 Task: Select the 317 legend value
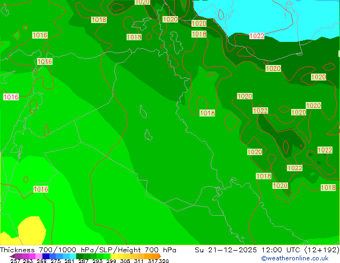153,261
